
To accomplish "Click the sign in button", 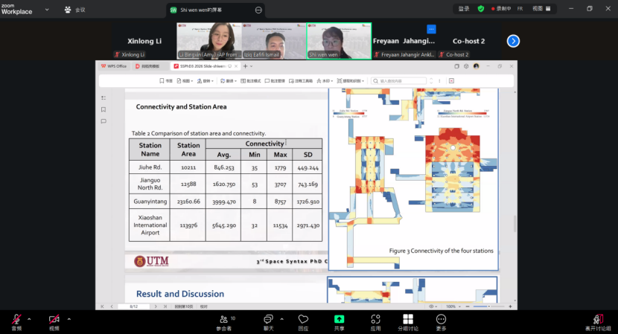I will [464, 9].
